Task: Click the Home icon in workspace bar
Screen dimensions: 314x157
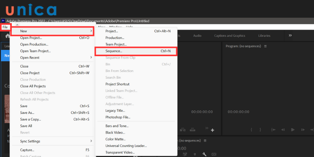Action: 7,36
